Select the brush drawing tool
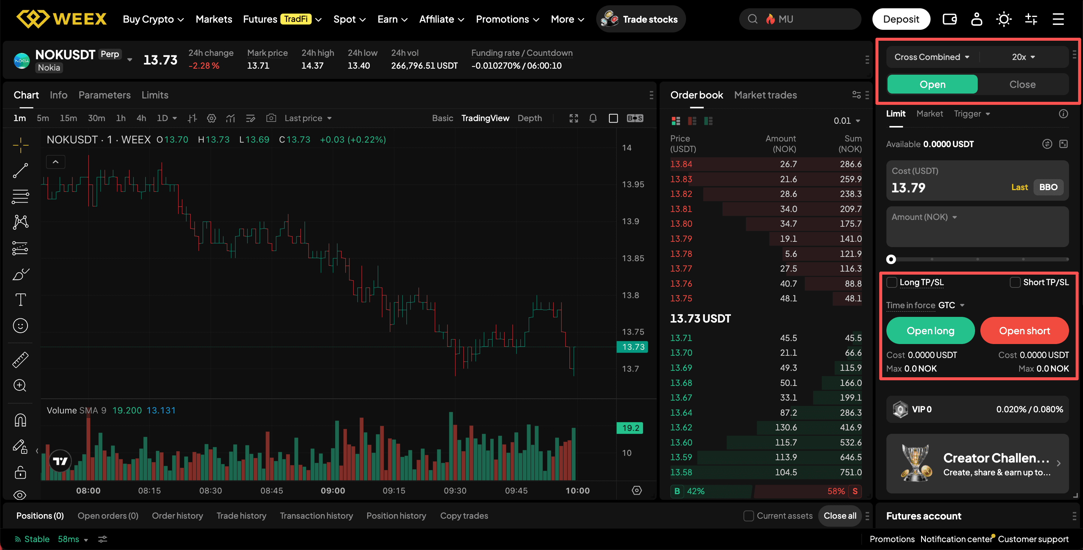This screenshot has height=550, width=1083. click(x=20, y=274)
